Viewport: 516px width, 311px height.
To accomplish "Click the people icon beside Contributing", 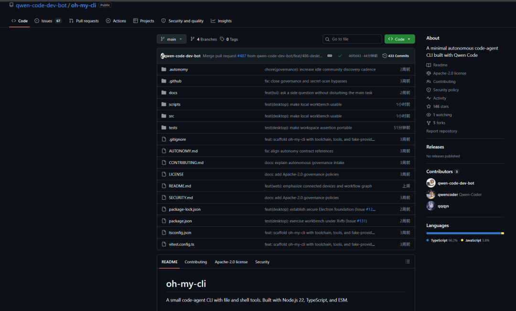I will click(x=429, y=82).
